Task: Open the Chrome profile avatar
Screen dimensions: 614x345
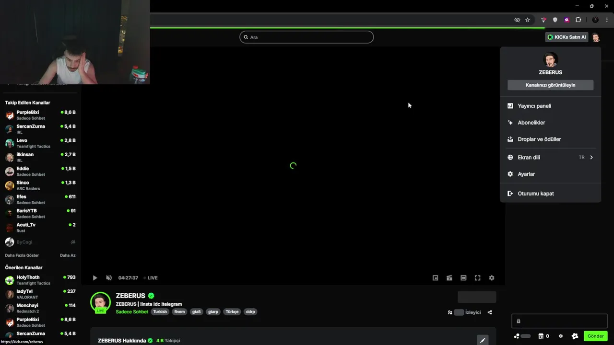Action: (595, 20)
